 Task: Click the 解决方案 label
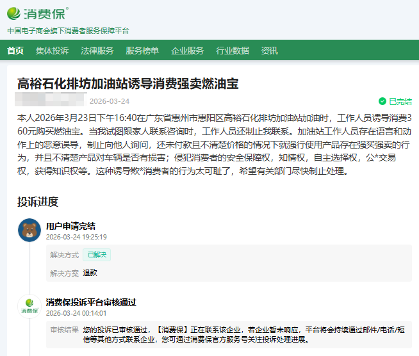pyautogui.click(x=65, y=273)
